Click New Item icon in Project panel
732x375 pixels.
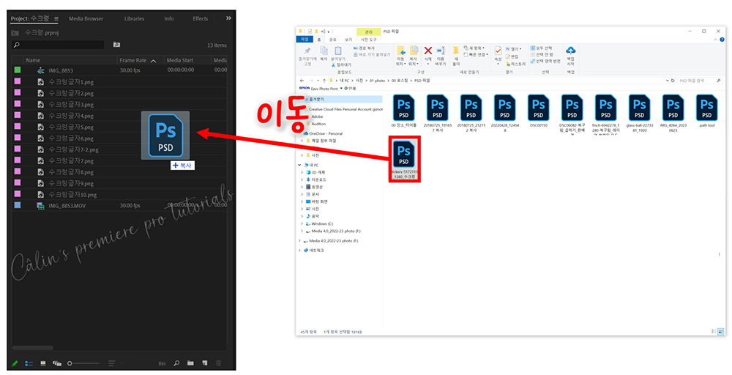pyautogui.click(x=204, y=363)
